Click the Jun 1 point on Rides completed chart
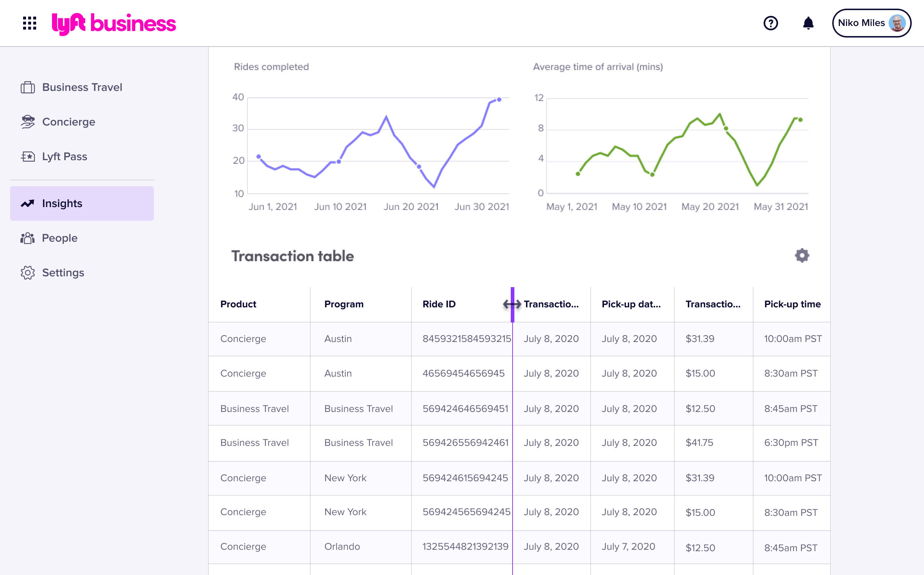 point(259,157)
